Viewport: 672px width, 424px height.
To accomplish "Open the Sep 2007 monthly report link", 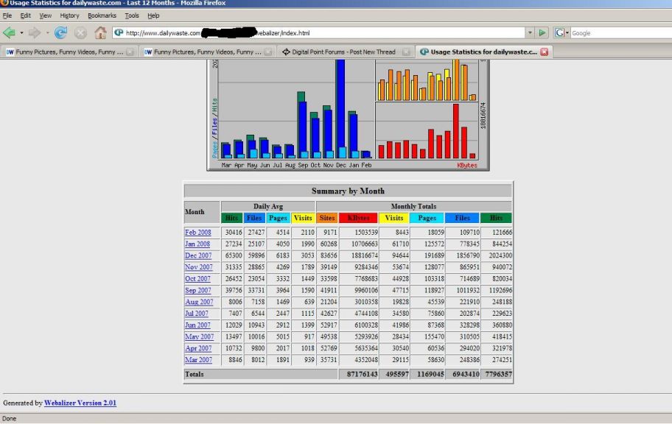I will (x=197, y=290).
